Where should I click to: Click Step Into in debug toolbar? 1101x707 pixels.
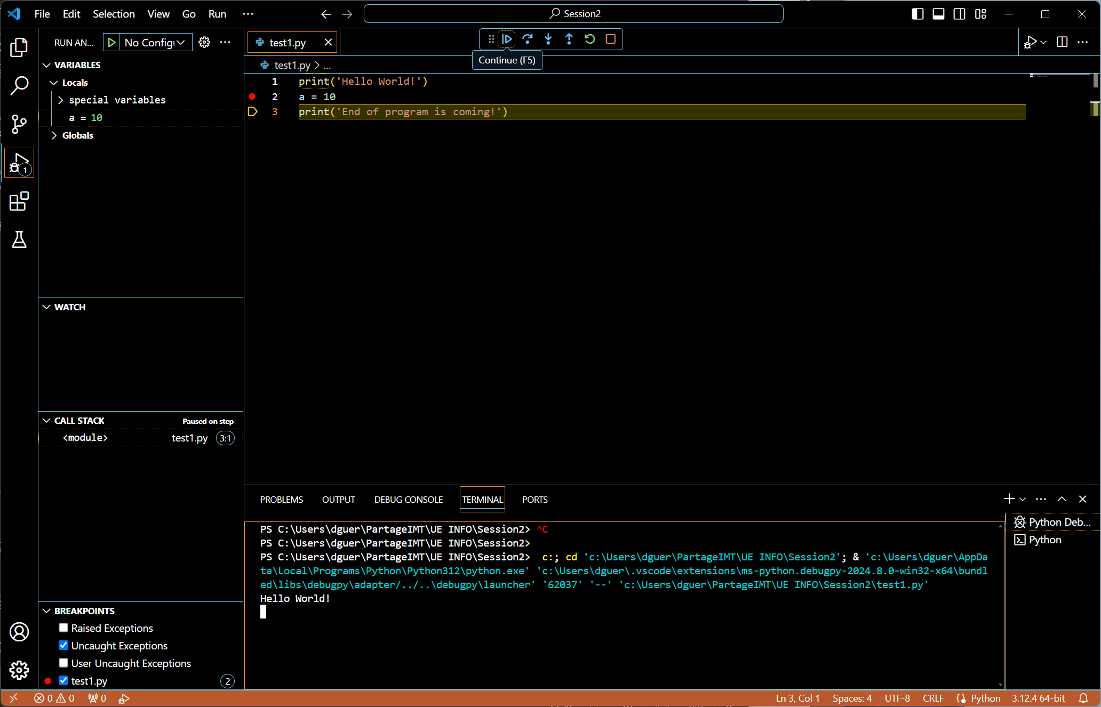click(548, 39)
